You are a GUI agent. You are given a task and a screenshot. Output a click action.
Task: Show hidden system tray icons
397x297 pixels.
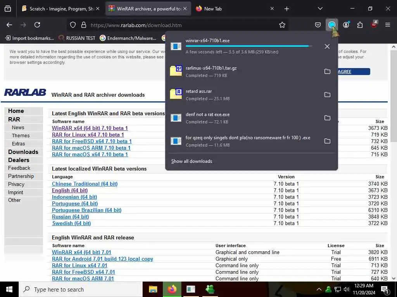(319, 289)
